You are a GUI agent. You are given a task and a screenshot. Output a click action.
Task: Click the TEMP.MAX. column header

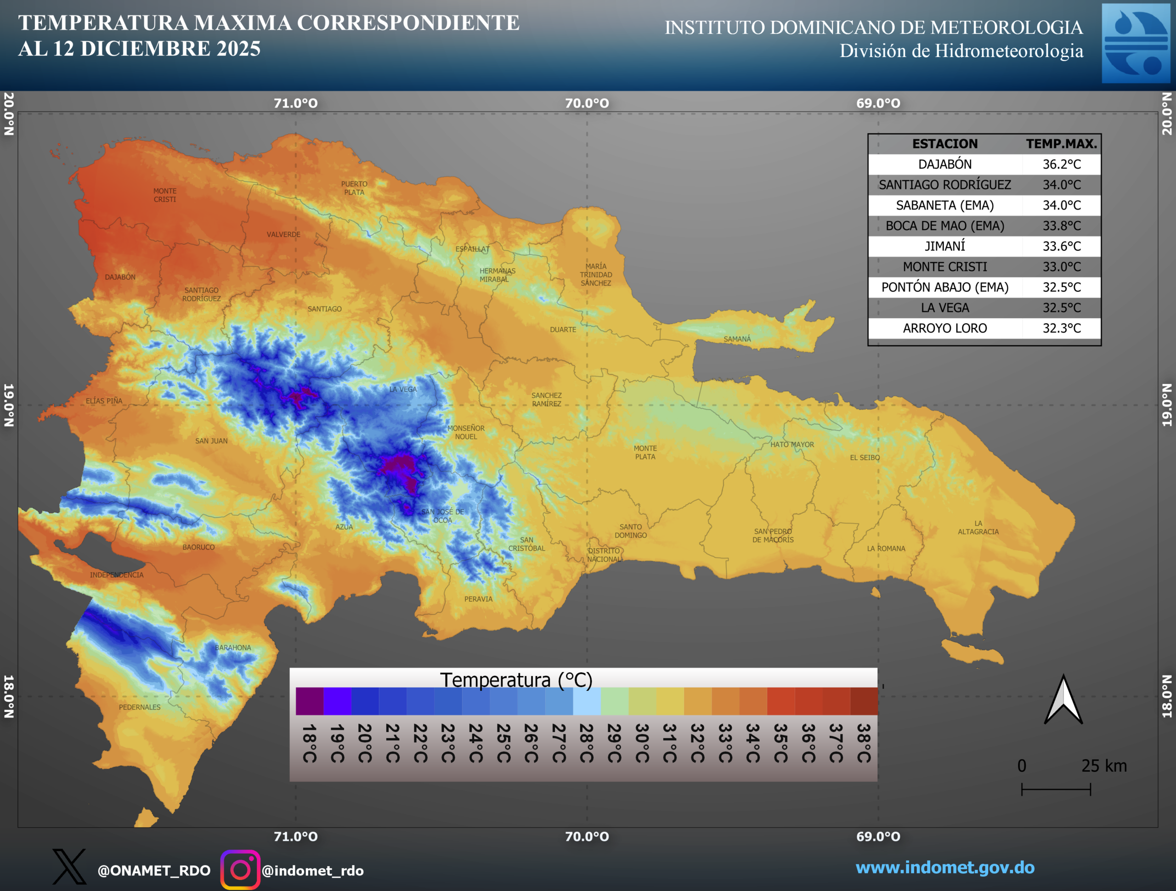coord(1061,144)
